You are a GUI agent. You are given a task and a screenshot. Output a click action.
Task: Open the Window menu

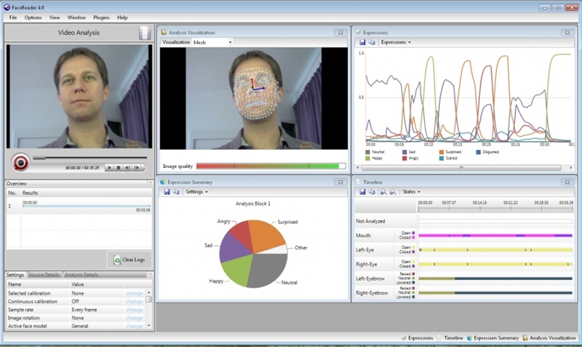coord(76,17)
